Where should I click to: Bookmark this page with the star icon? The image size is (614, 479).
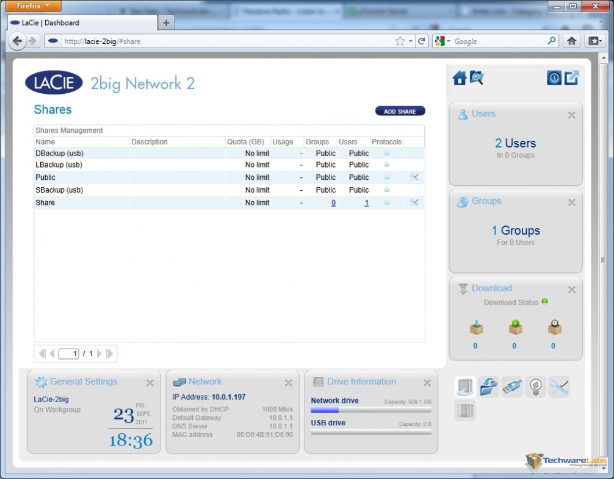(400, 41)
